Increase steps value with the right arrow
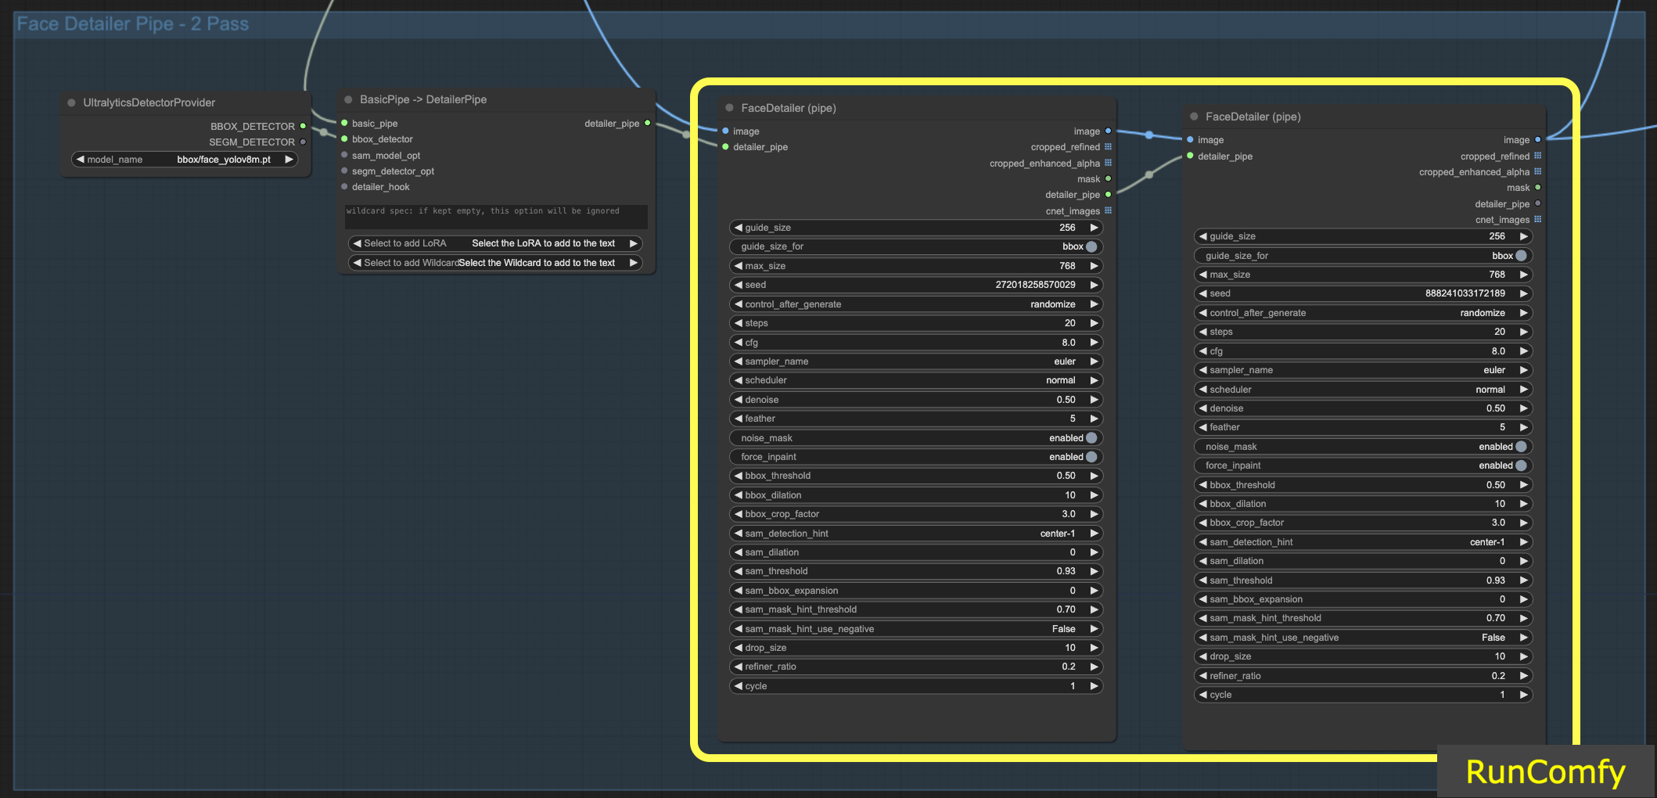 pyautogui.click(x=1094, y=322)
